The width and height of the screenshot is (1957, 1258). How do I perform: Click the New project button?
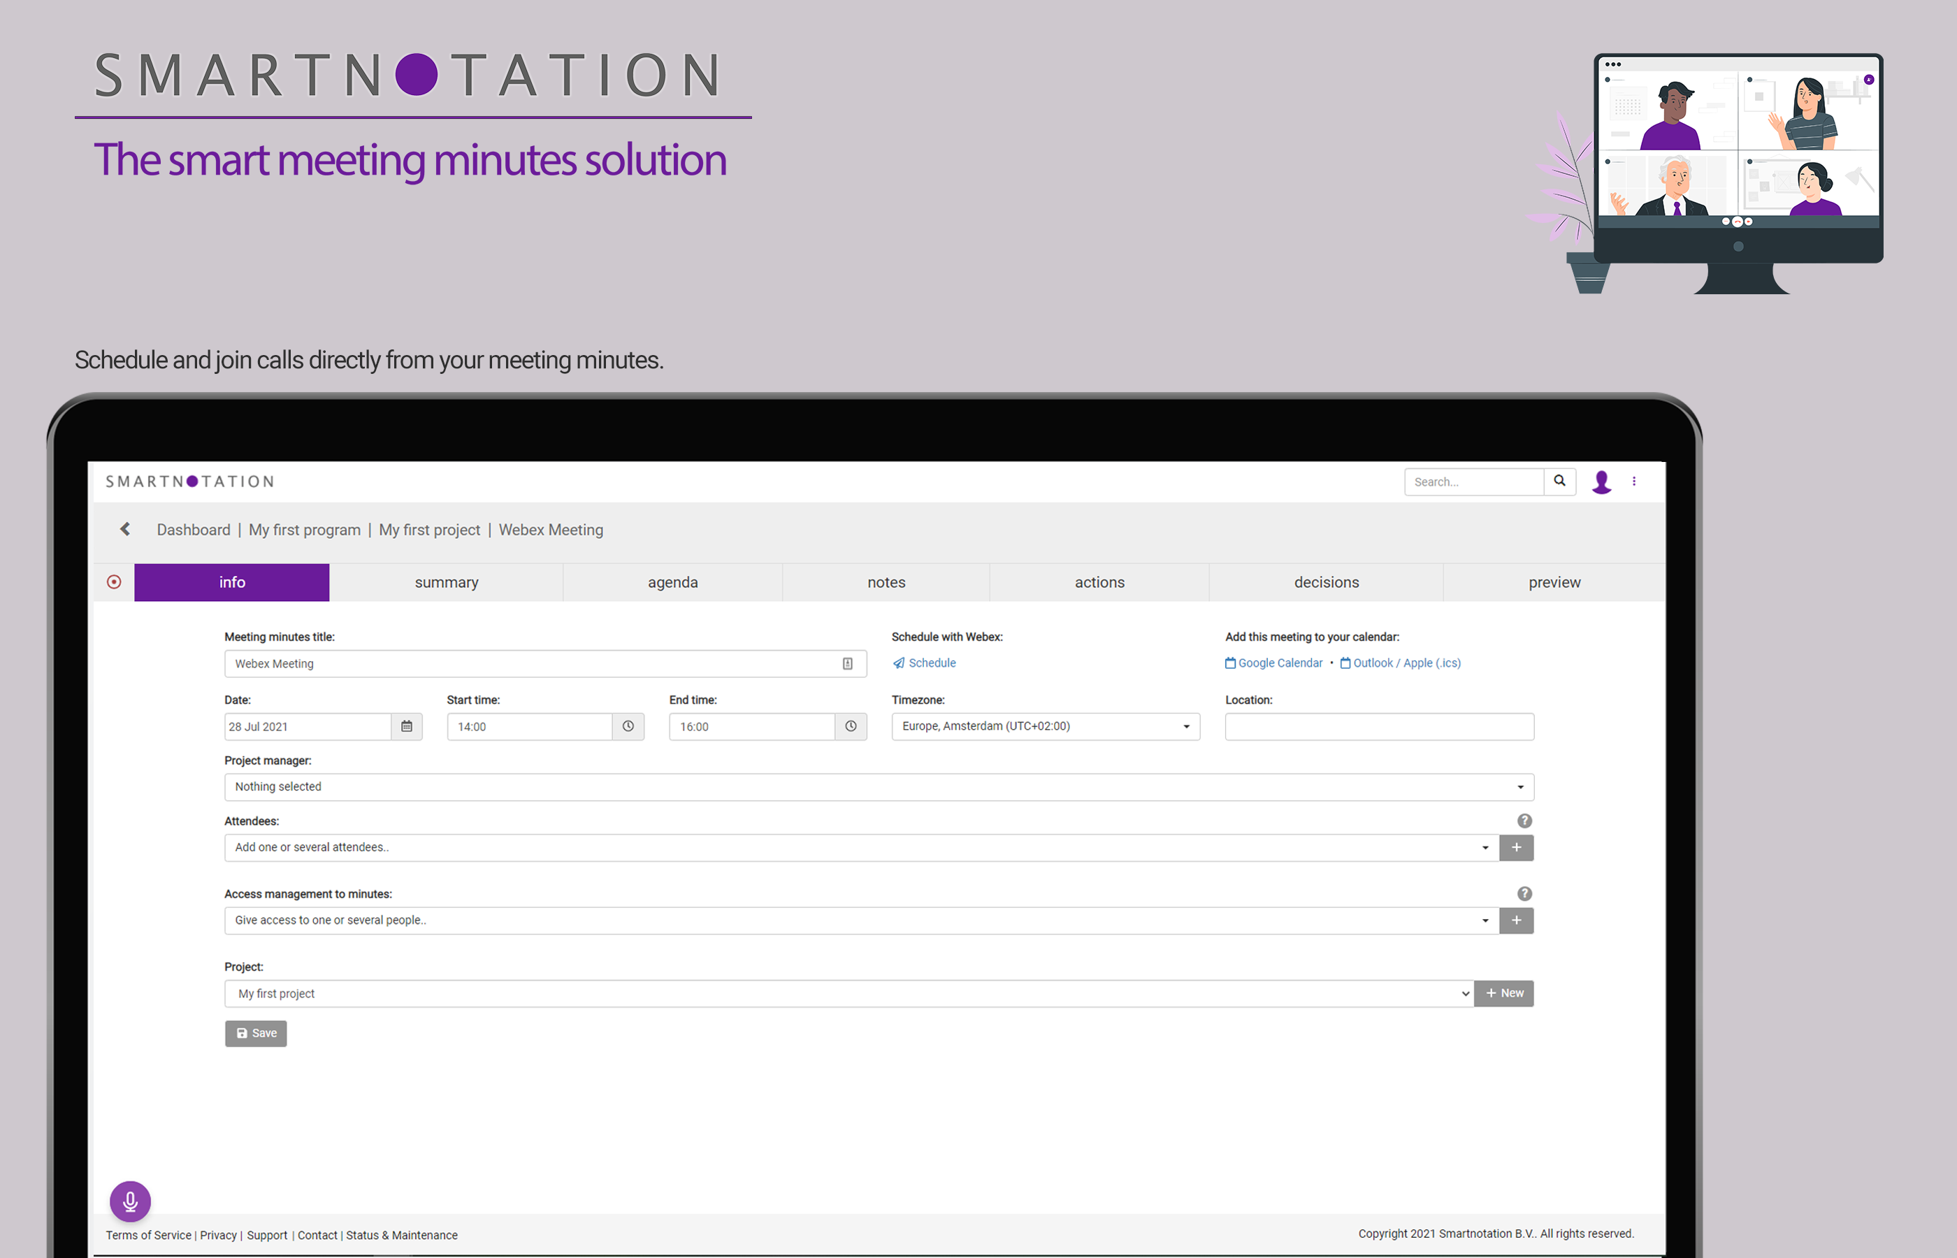1503,993
